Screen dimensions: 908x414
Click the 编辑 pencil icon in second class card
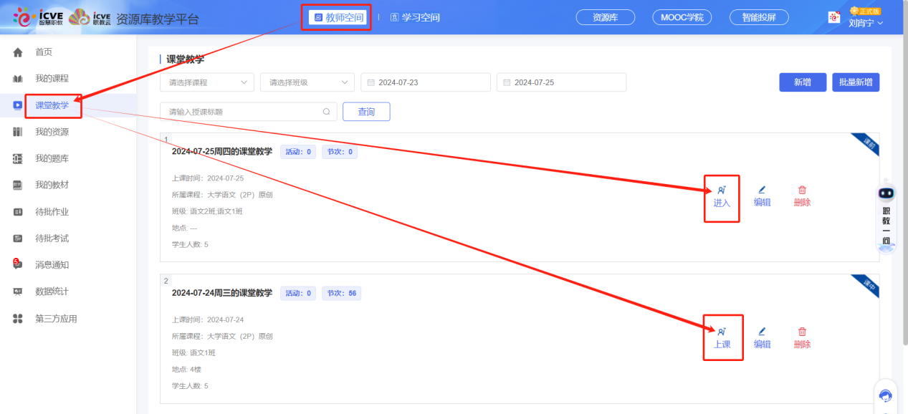pos(762,332)
